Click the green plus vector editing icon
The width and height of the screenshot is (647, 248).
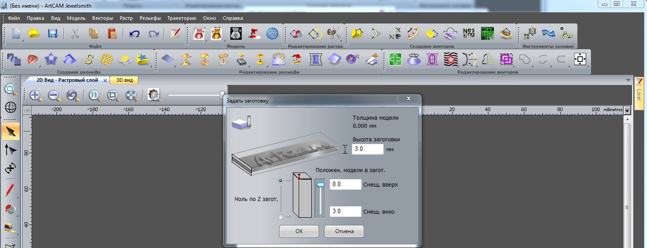point(395,59)
